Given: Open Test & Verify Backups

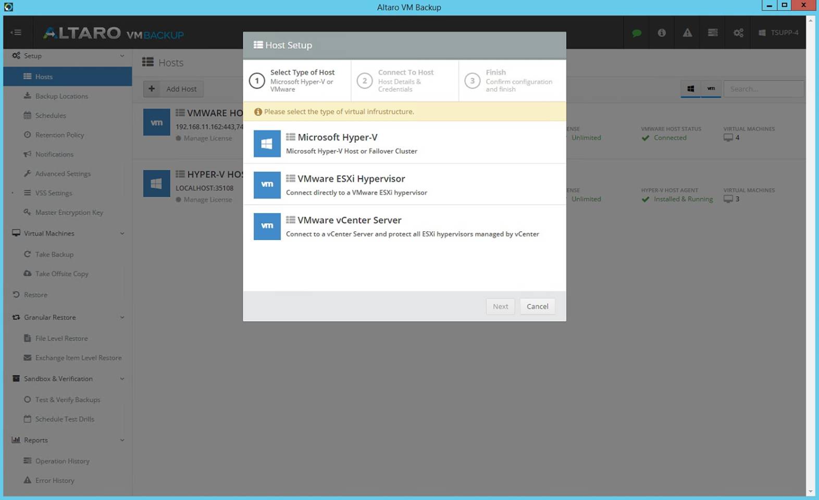Looking at the screenshot, I should 68,399.
